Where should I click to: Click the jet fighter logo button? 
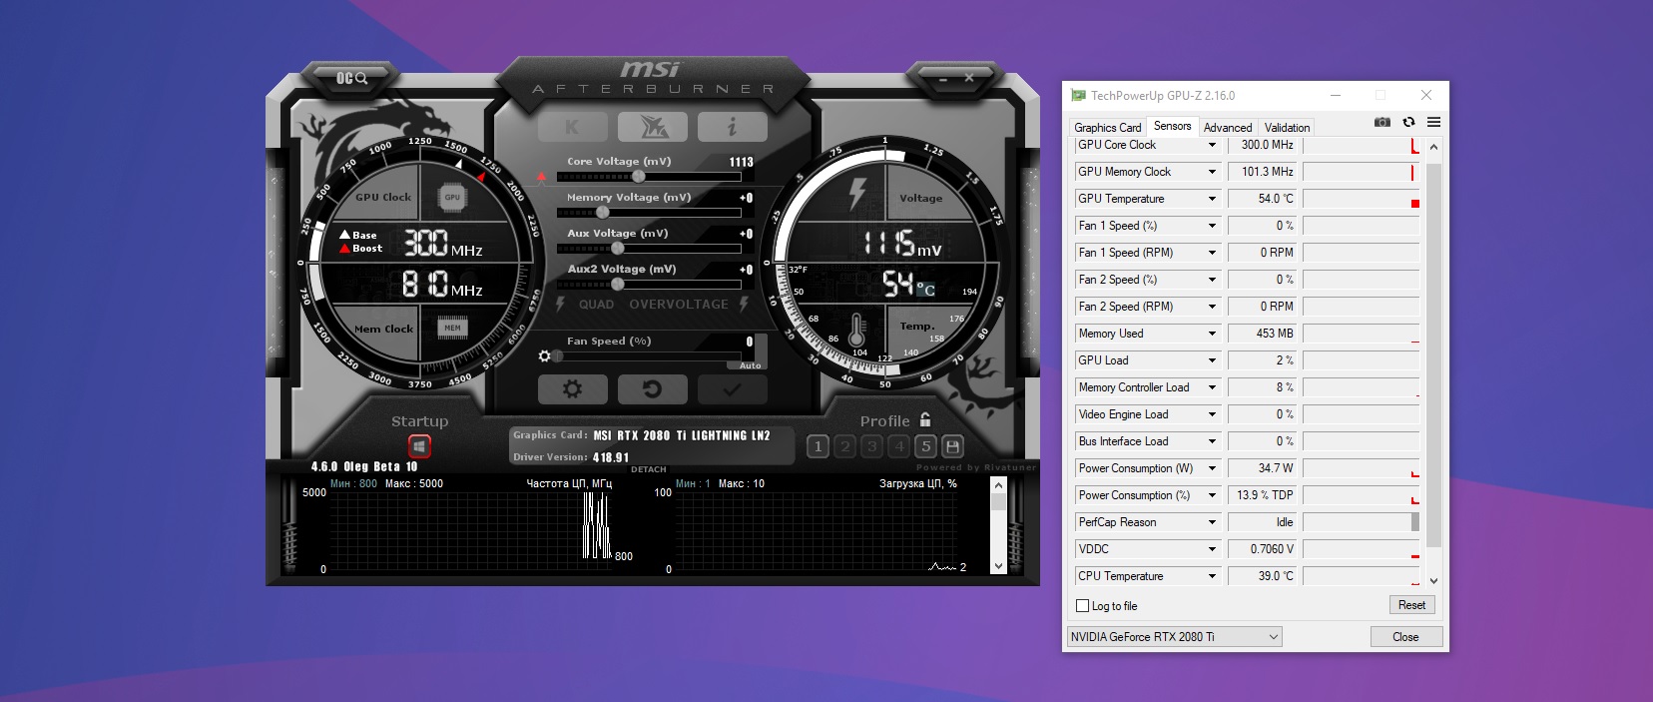(x=652, y=127)
